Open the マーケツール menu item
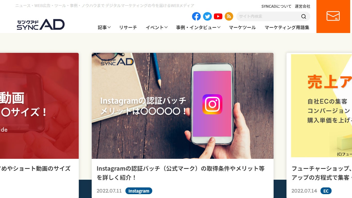The width and height of the screenshot is (352, 198). point(242,27)
